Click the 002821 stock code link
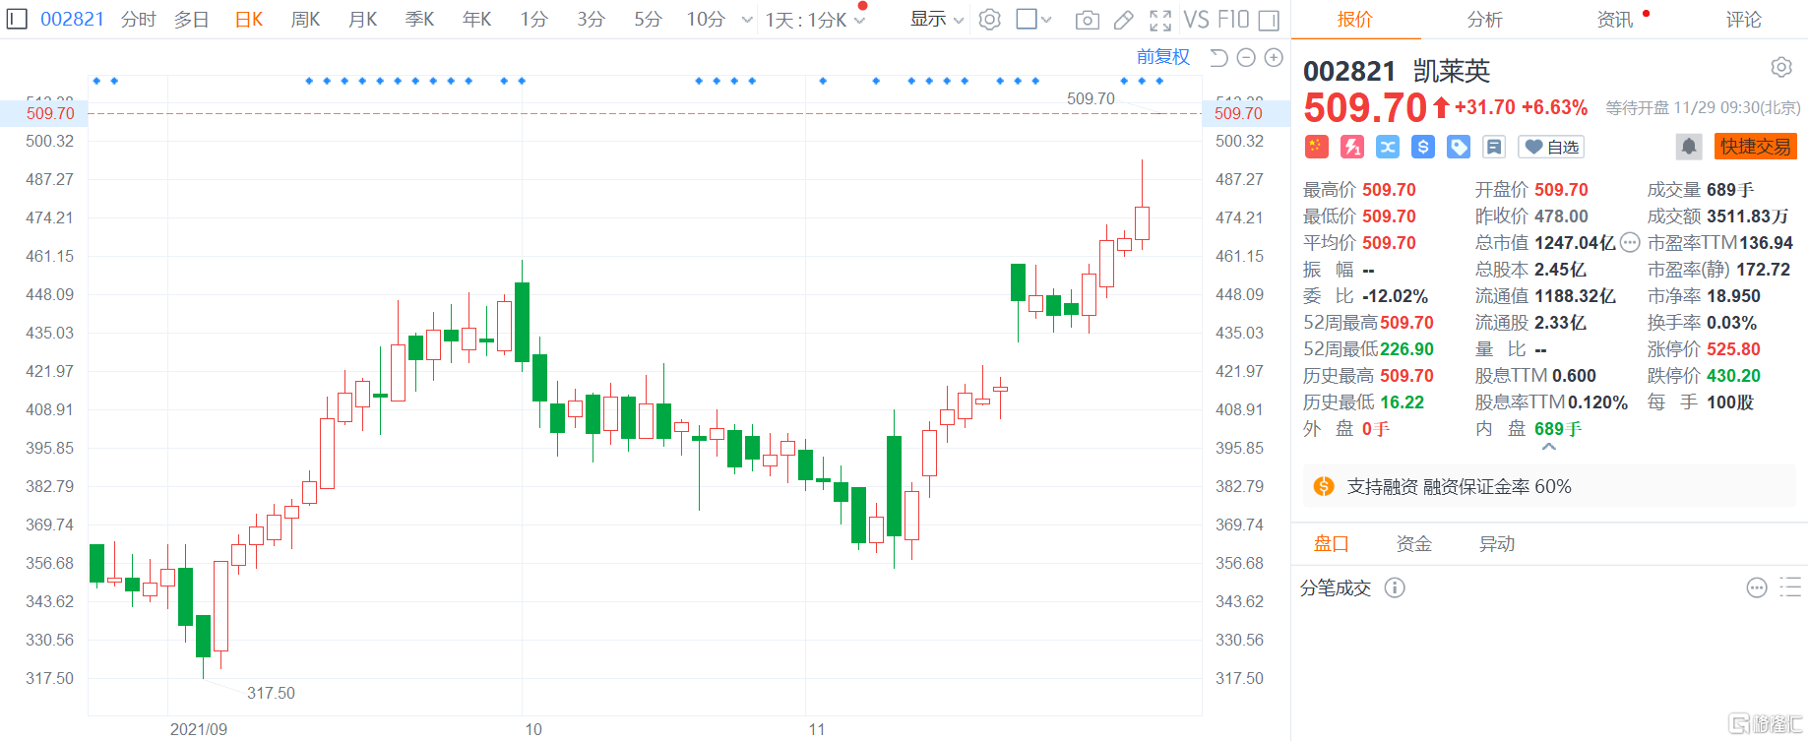This screenshot has height=741, width=1809. (72, 20)
